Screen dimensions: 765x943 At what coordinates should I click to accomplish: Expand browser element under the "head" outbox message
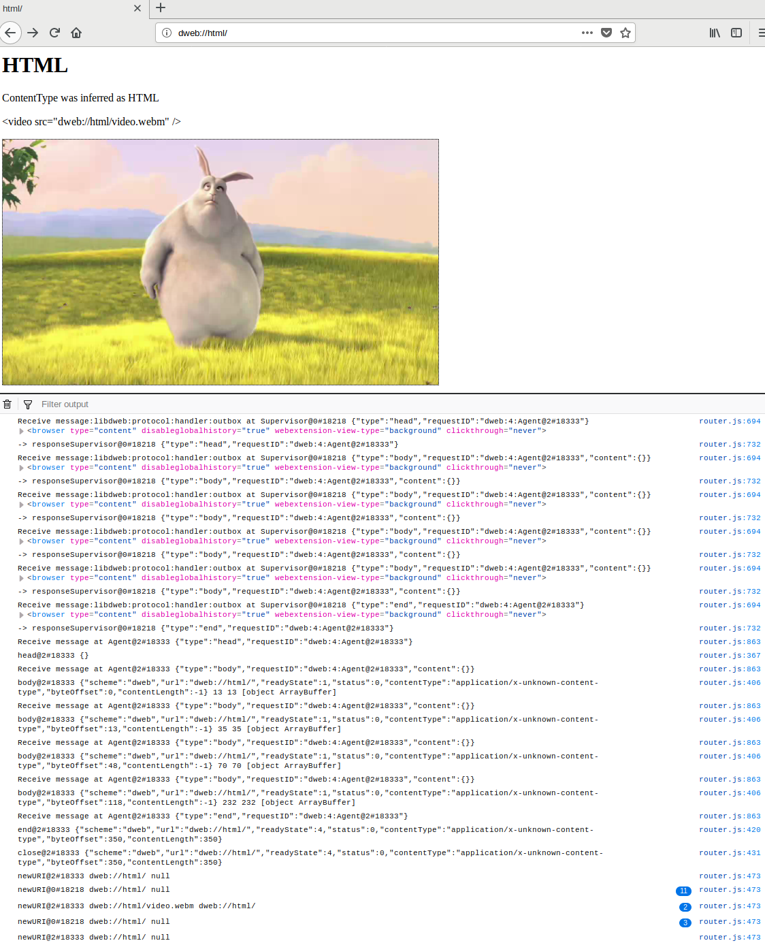click(x=21, y=431)
